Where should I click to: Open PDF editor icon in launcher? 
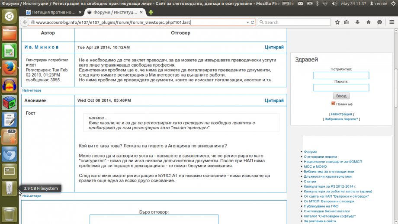[10, 119]
